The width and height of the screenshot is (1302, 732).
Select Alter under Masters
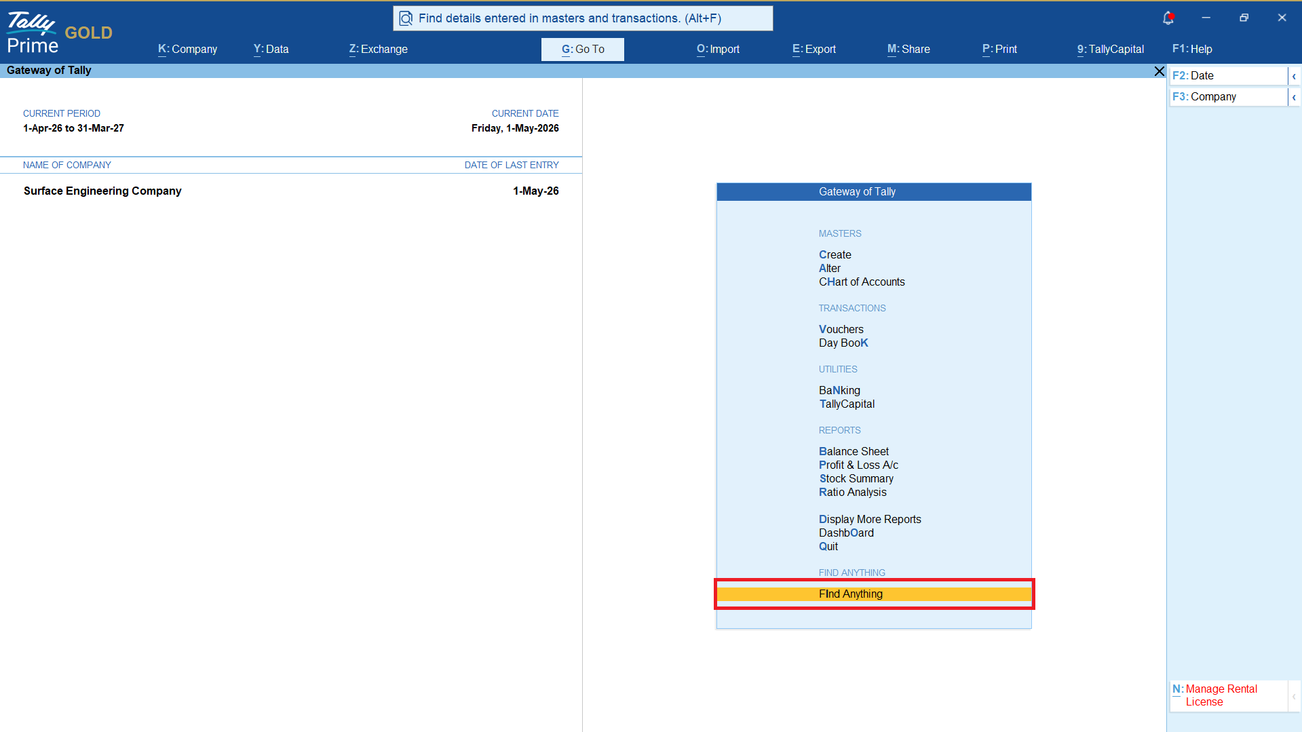pos(829,269)
